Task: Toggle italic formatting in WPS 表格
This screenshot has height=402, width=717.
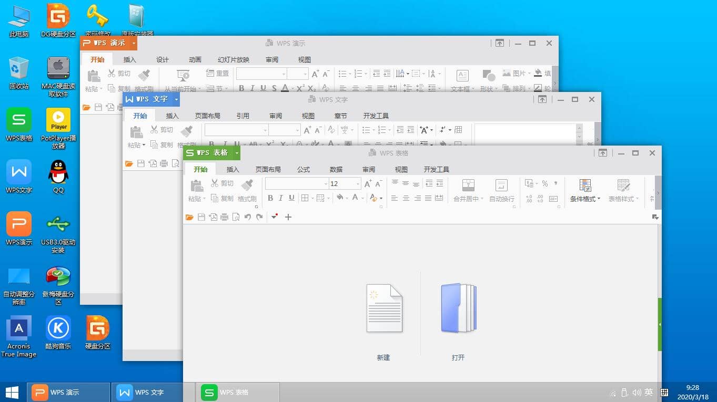Action: tap(281, 198)
